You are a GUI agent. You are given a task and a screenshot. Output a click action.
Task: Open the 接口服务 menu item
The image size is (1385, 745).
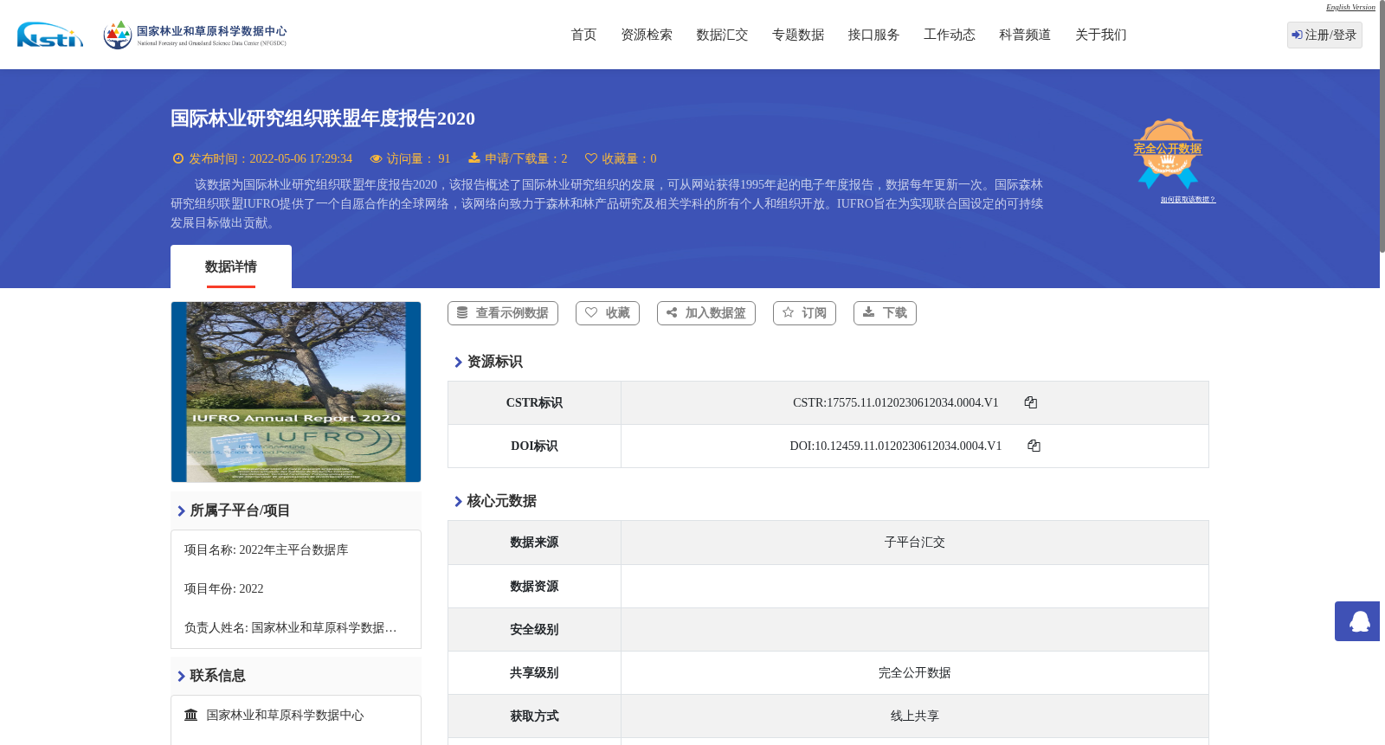click(x=873, y=35)
